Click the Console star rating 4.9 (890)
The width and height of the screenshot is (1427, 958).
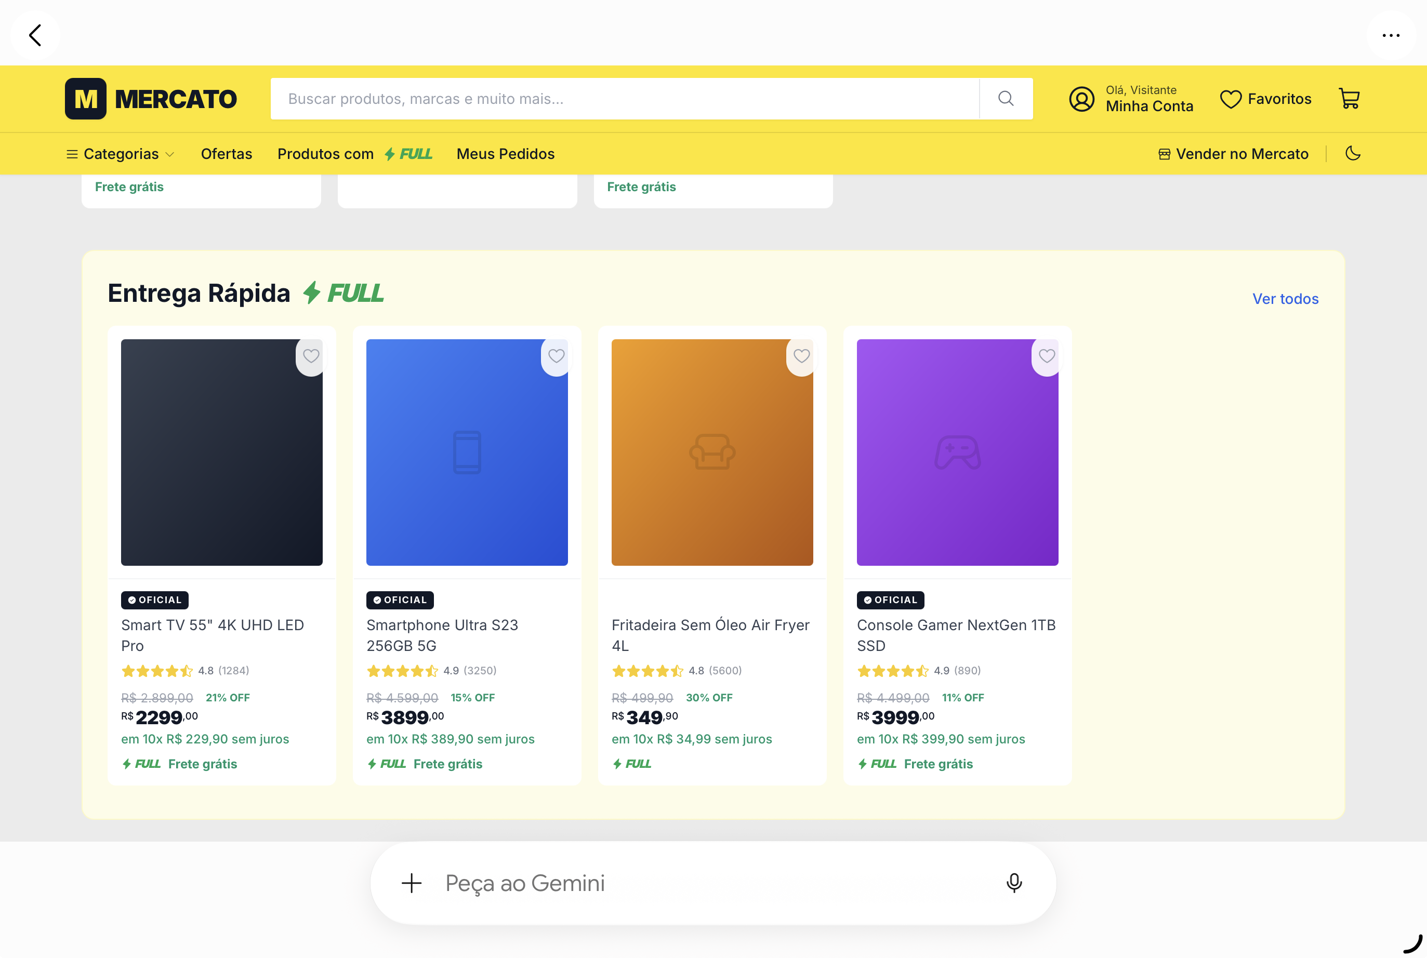click(919, 671)
